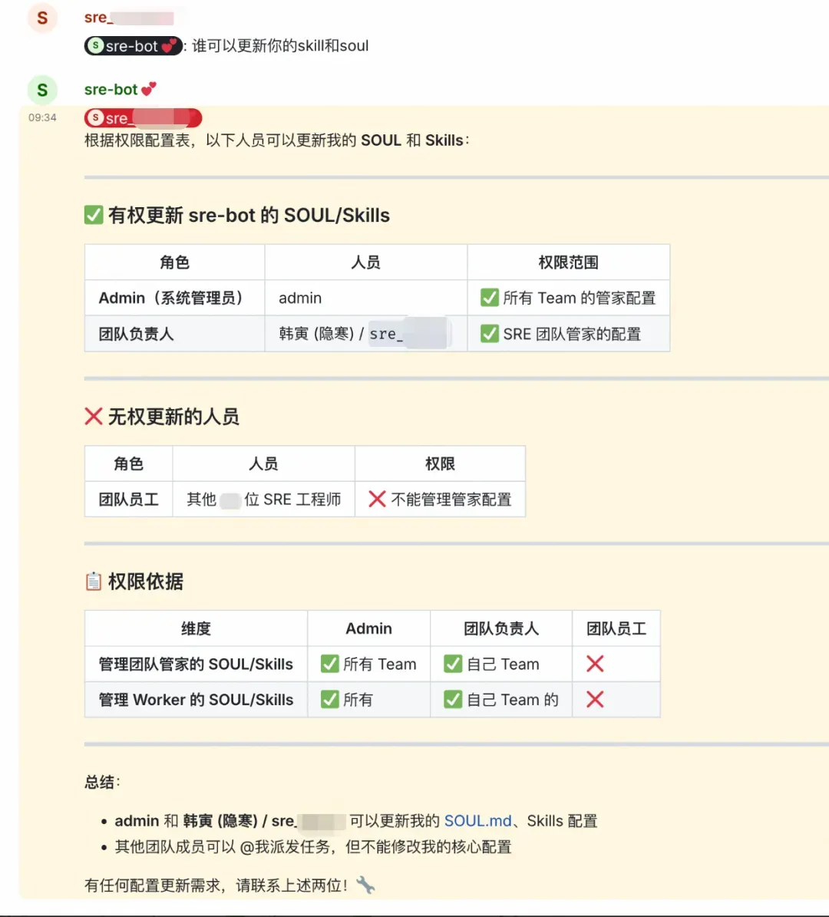Screen dimensions: 829x917
Task: Click the sre-bot mention pill in question
Action: 134,45
